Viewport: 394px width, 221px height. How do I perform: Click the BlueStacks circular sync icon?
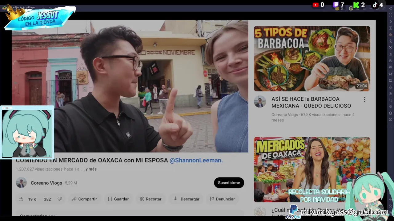(x=391, y=48)
